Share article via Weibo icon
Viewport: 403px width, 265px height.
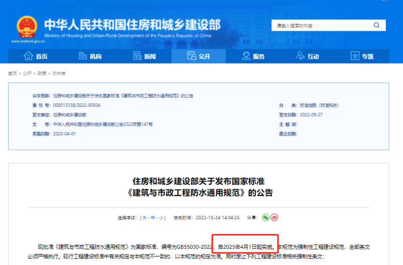275,218
